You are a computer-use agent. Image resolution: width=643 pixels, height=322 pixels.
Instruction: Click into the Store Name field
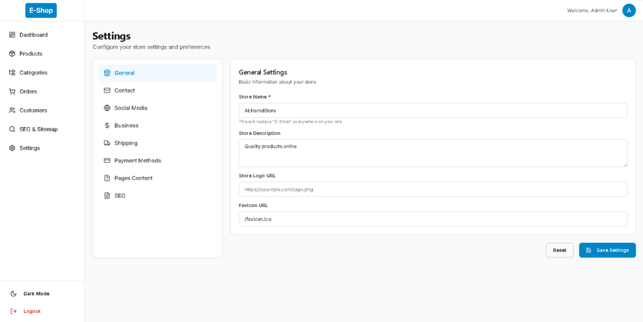(433, 111)
